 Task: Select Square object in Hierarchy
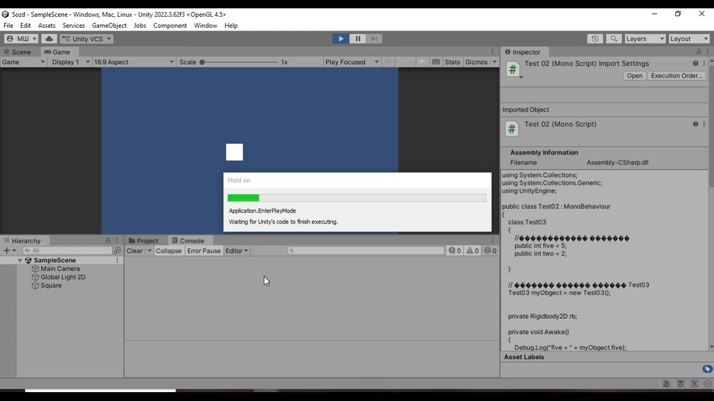tap(51, 286)
